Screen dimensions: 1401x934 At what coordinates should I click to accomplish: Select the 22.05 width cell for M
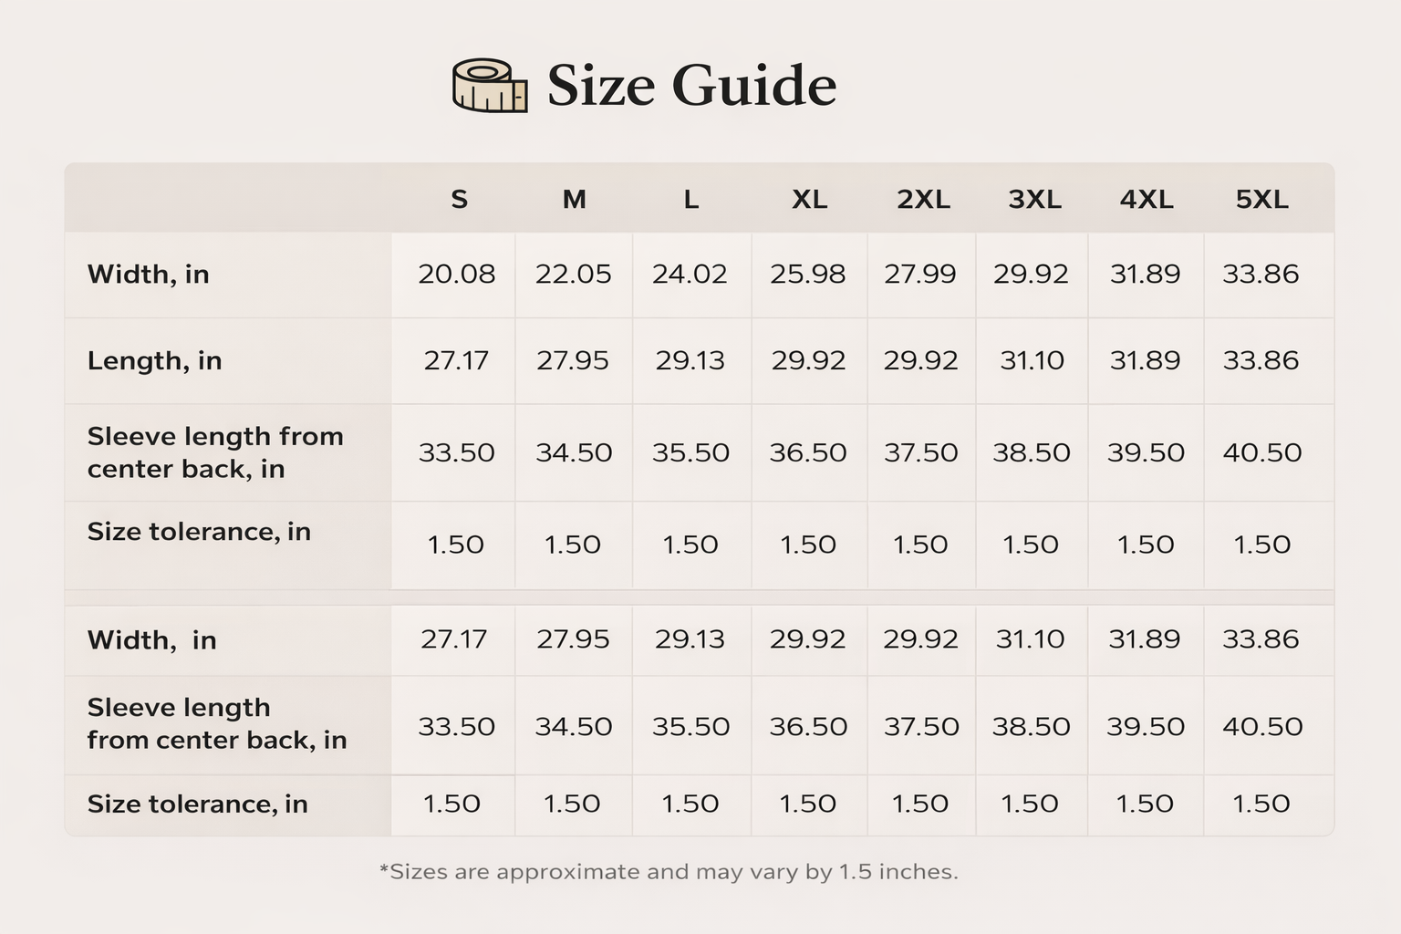[x=573, y=275]
